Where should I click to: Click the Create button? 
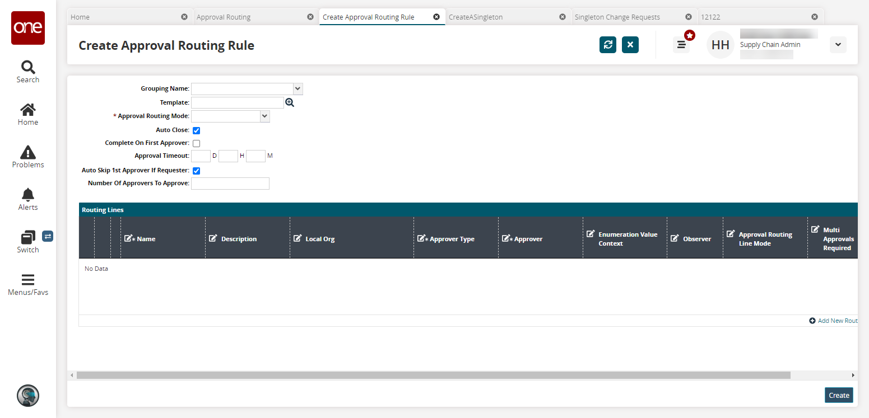tap(839, 395)
